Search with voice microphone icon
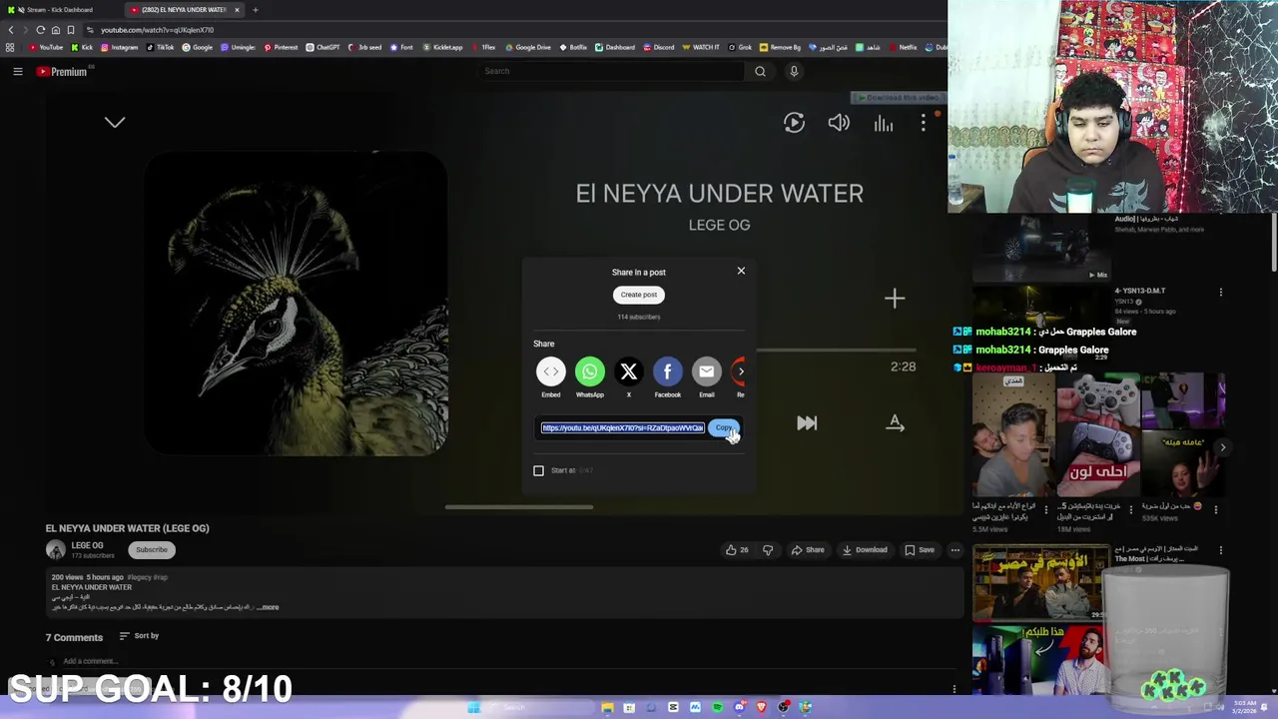 (794, 71)
